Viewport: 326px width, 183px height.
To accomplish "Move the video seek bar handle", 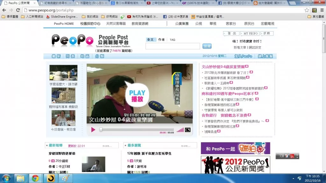I will click(x=101, y=130).
